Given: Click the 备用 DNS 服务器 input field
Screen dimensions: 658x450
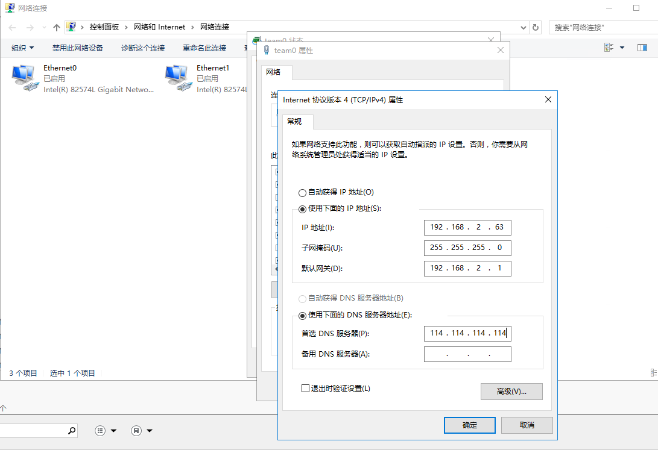Looking at the screenshot, I should [x=467, y=354].
